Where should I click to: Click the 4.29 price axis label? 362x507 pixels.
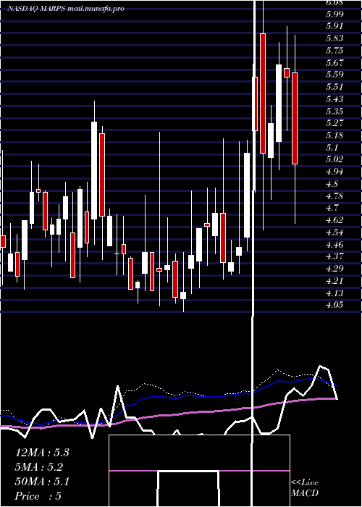coord(334,269)
